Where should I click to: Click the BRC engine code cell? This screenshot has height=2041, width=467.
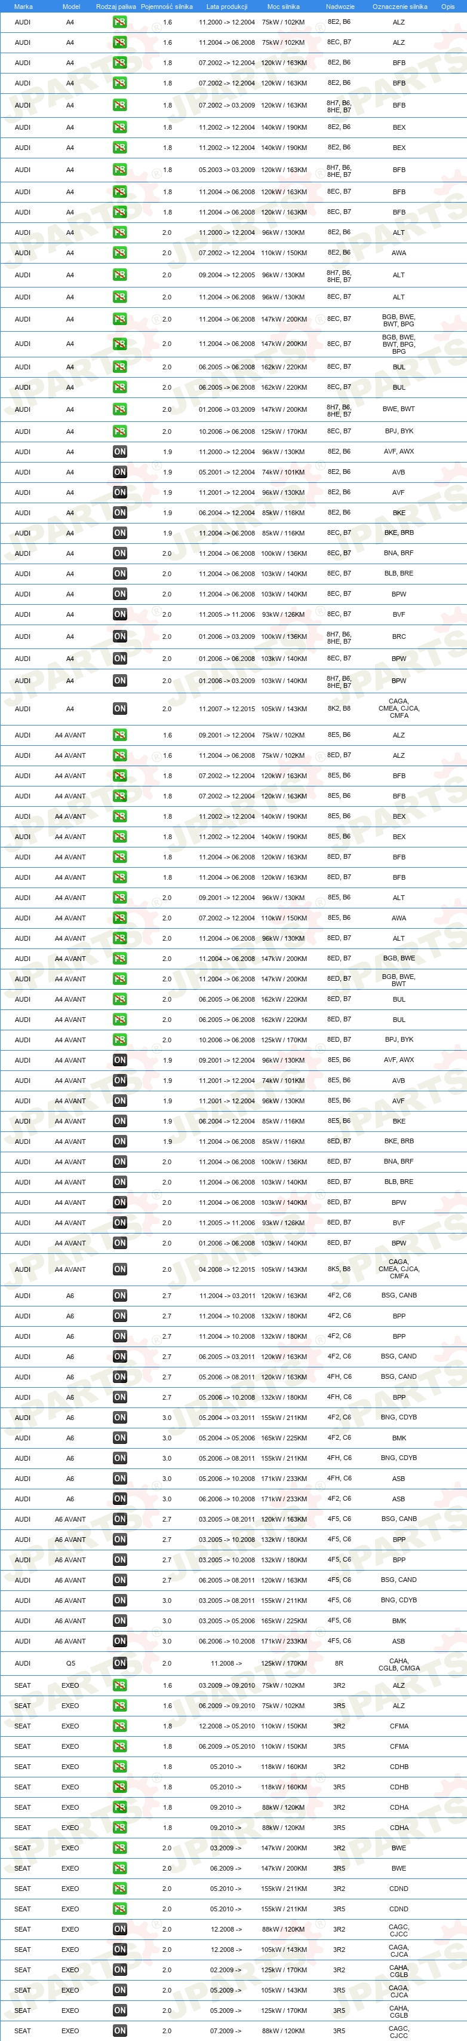(399, 637)
